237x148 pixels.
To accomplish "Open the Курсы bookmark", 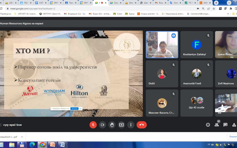I will click(130, 14).
